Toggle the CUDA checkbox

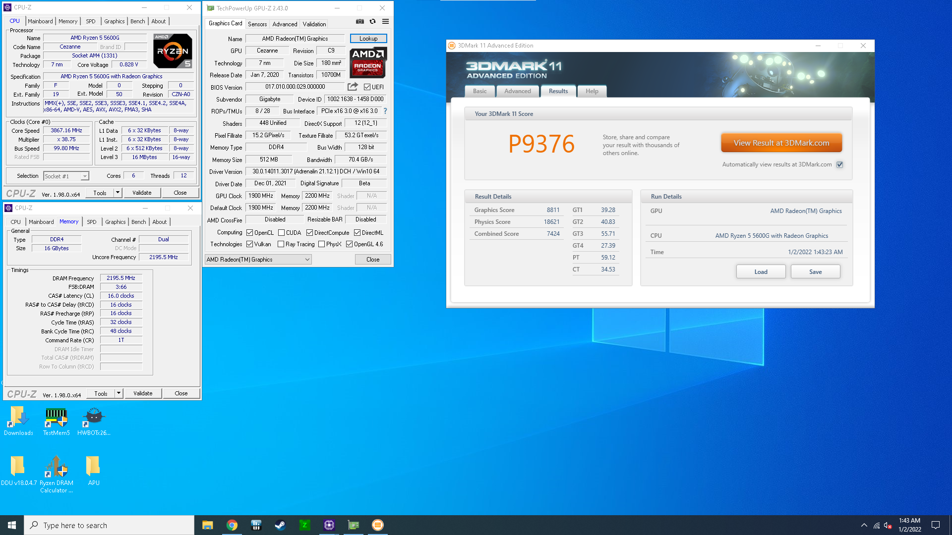pos(281,233)
